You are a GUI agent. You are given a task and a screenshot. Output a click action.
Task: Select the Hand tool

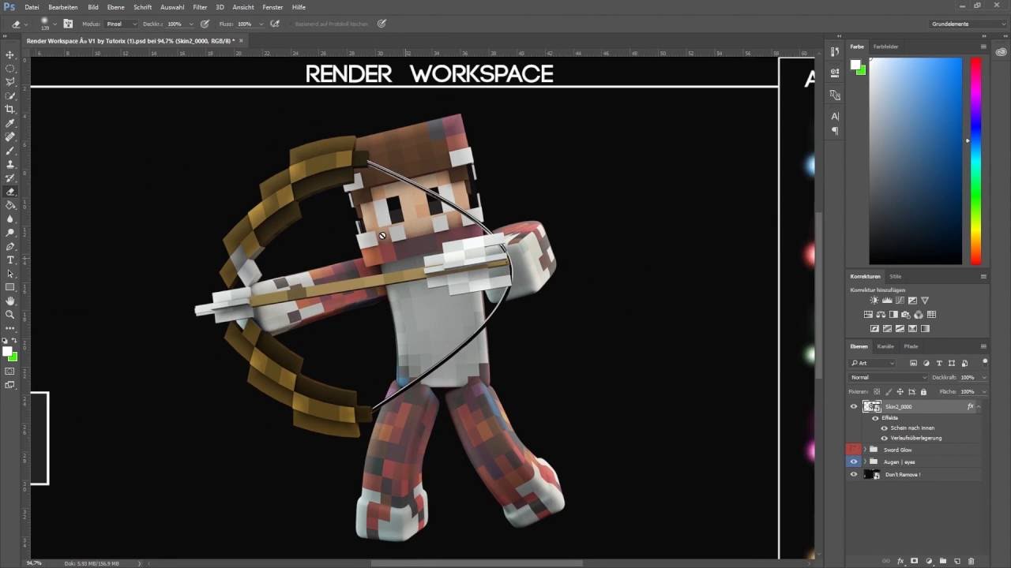10,301
